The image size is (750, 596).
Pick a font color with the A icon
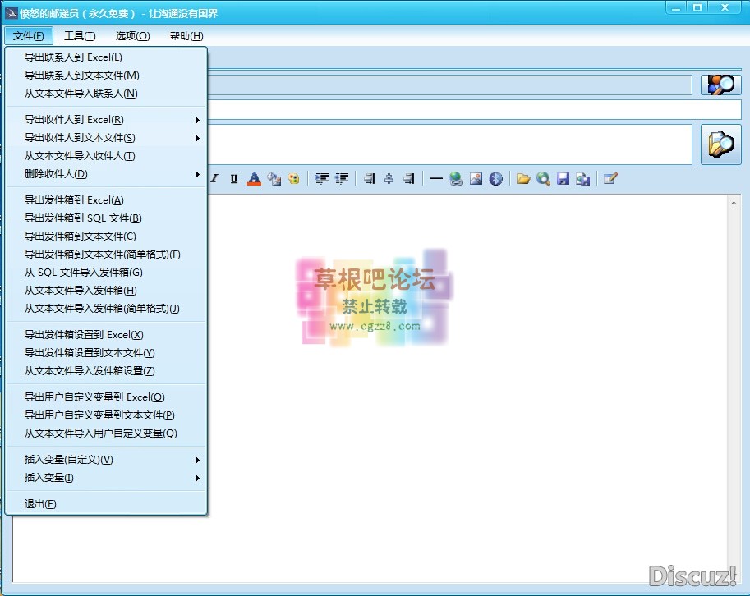pos(254,178)
